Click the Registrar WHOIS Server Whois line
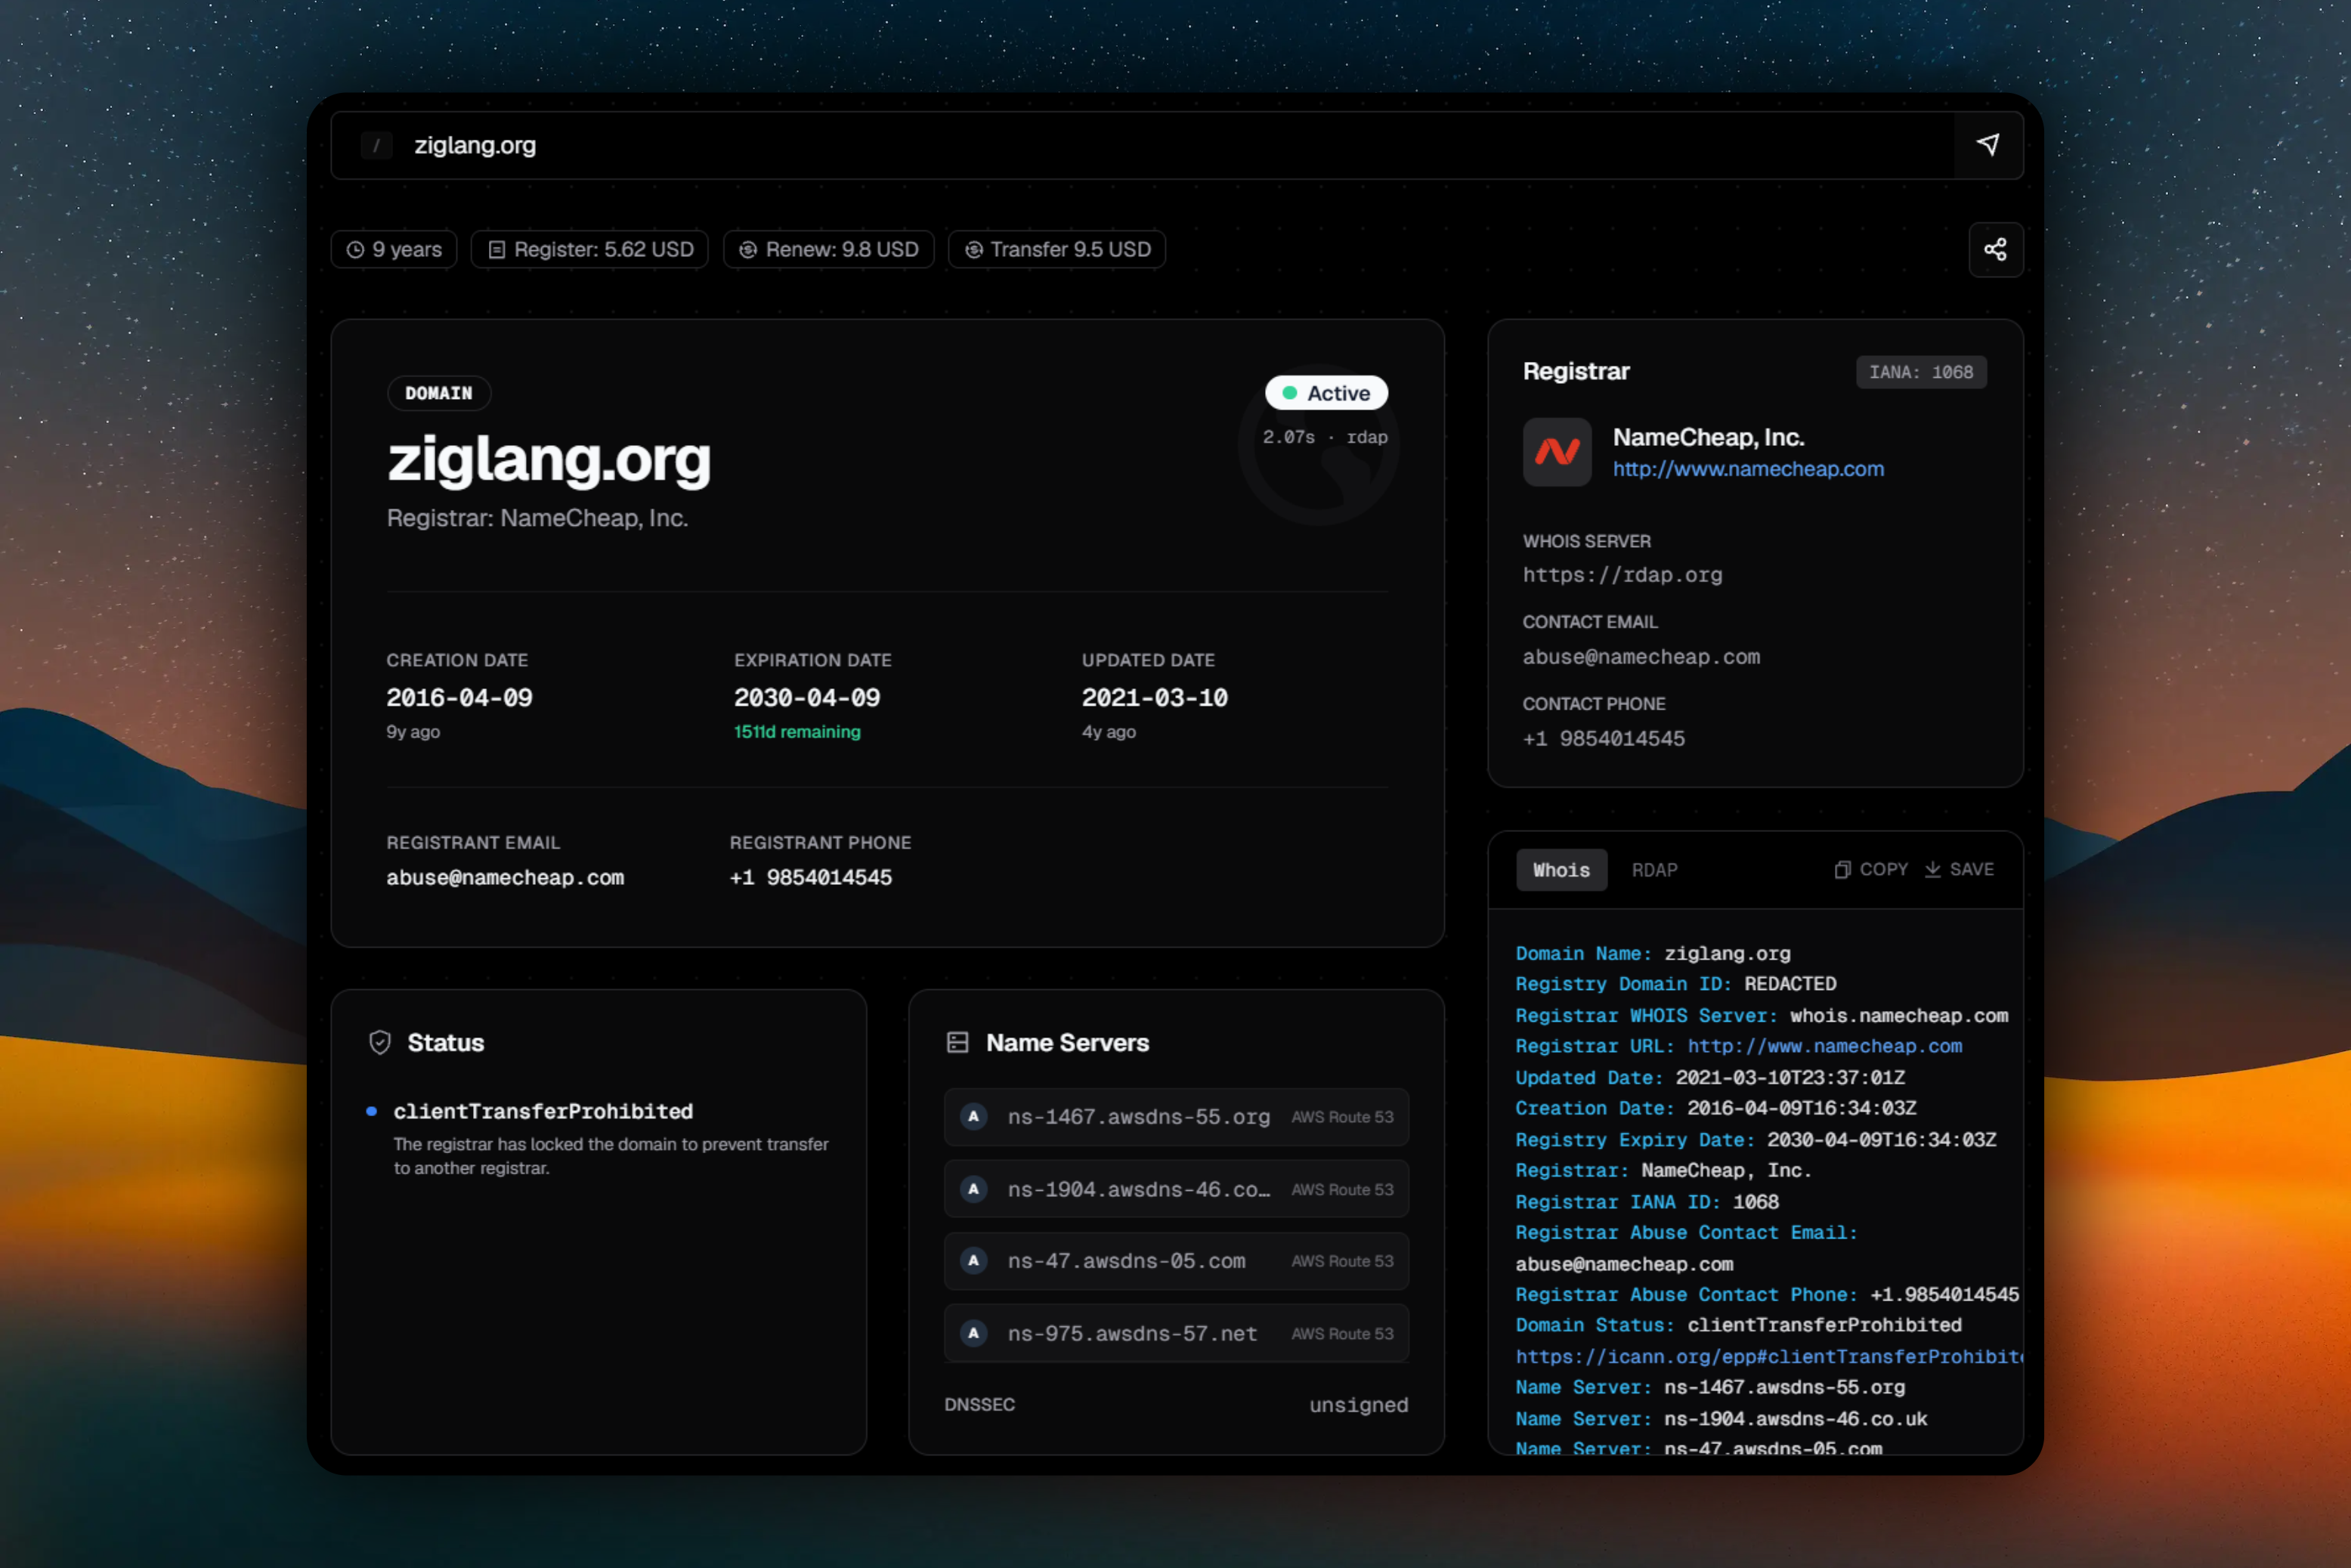 click(x=1761, y=1015)
